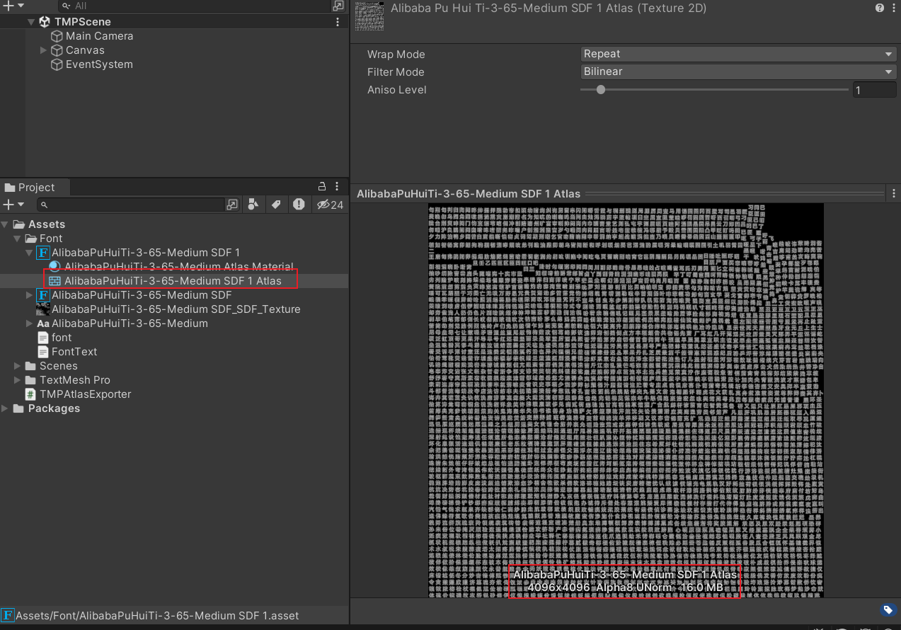
Task: Expand the AlibabaPuHuiTi-3-65-Medium SDF asset arrow
Action: coord(30,295)
